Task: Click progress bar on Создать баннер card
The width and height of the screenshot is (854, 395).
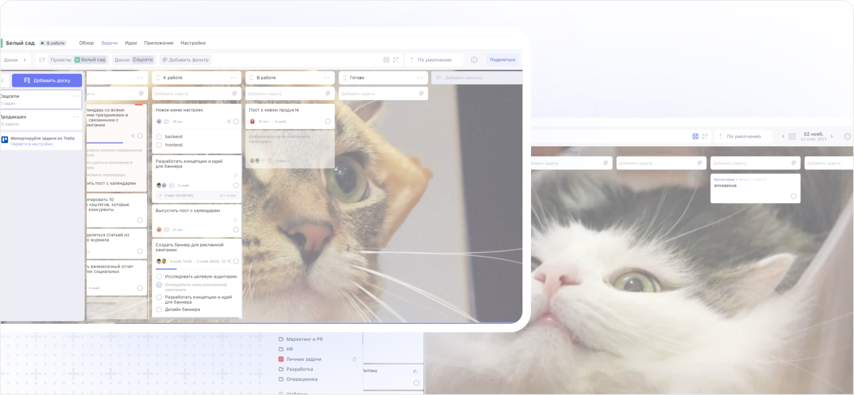Action: click(166, 269)
